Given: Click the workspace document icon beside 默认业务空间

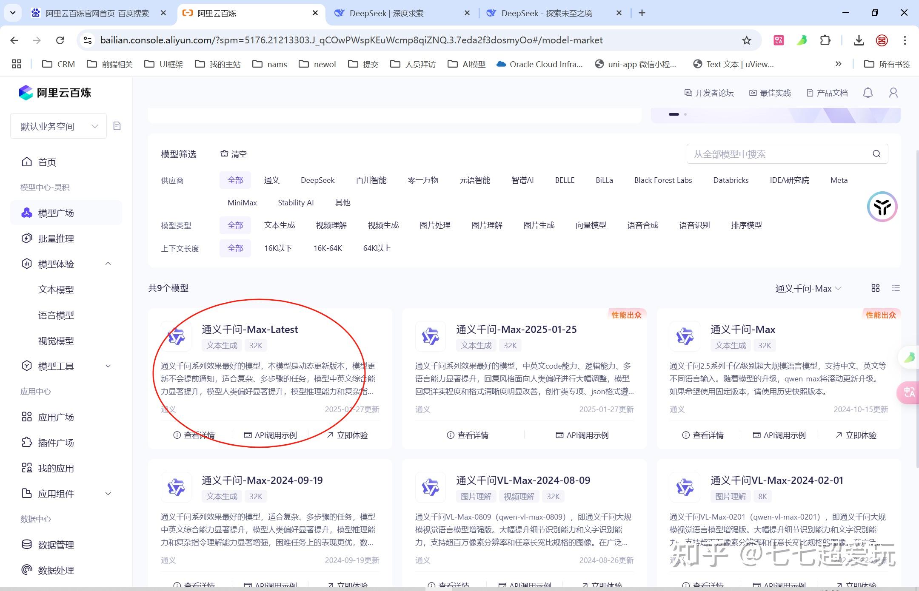Looking at the screenshot, I should click(x=117, y=126).
